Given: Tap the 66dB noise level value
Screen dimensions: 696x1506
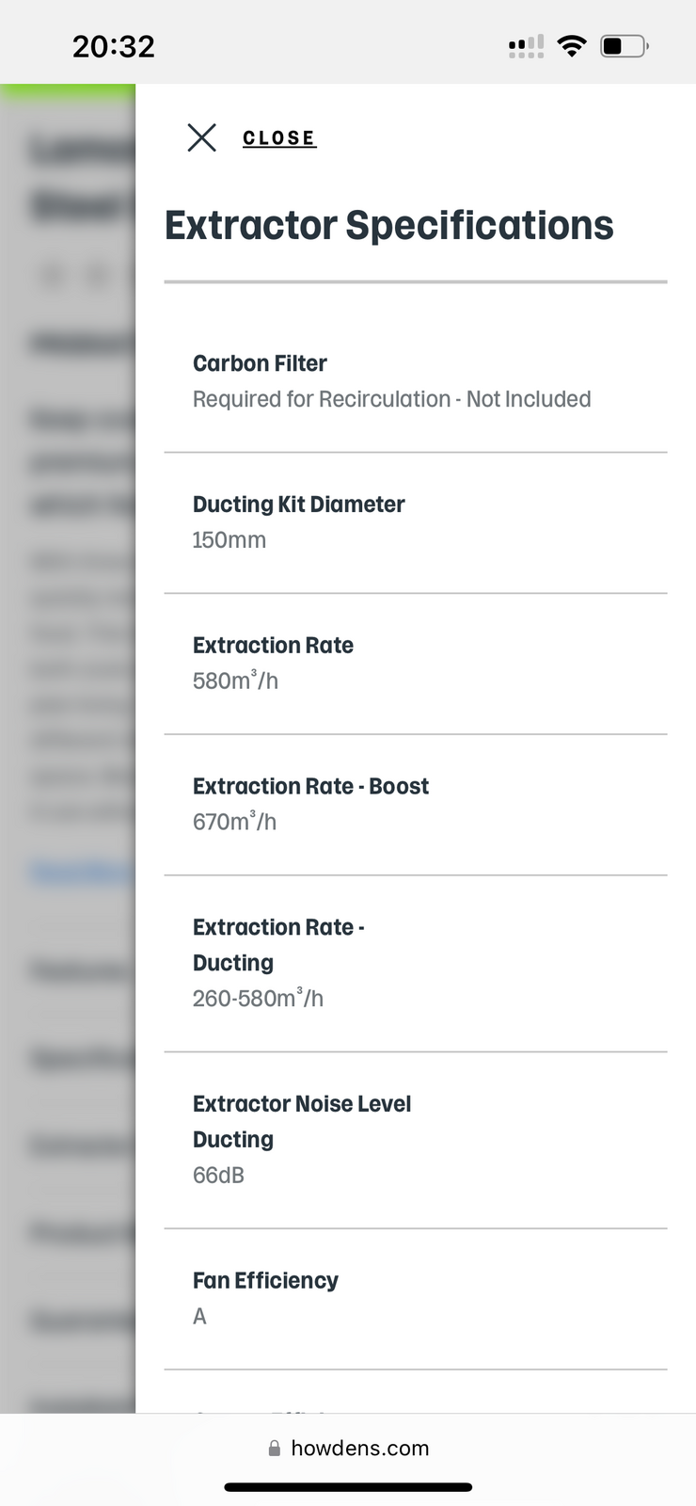Looking at the screenshot, I should click(218, 1176).
